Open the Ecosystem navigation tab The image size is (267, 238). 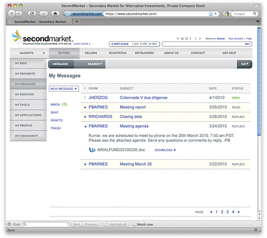pyautogui.click(x=118, y=53)
